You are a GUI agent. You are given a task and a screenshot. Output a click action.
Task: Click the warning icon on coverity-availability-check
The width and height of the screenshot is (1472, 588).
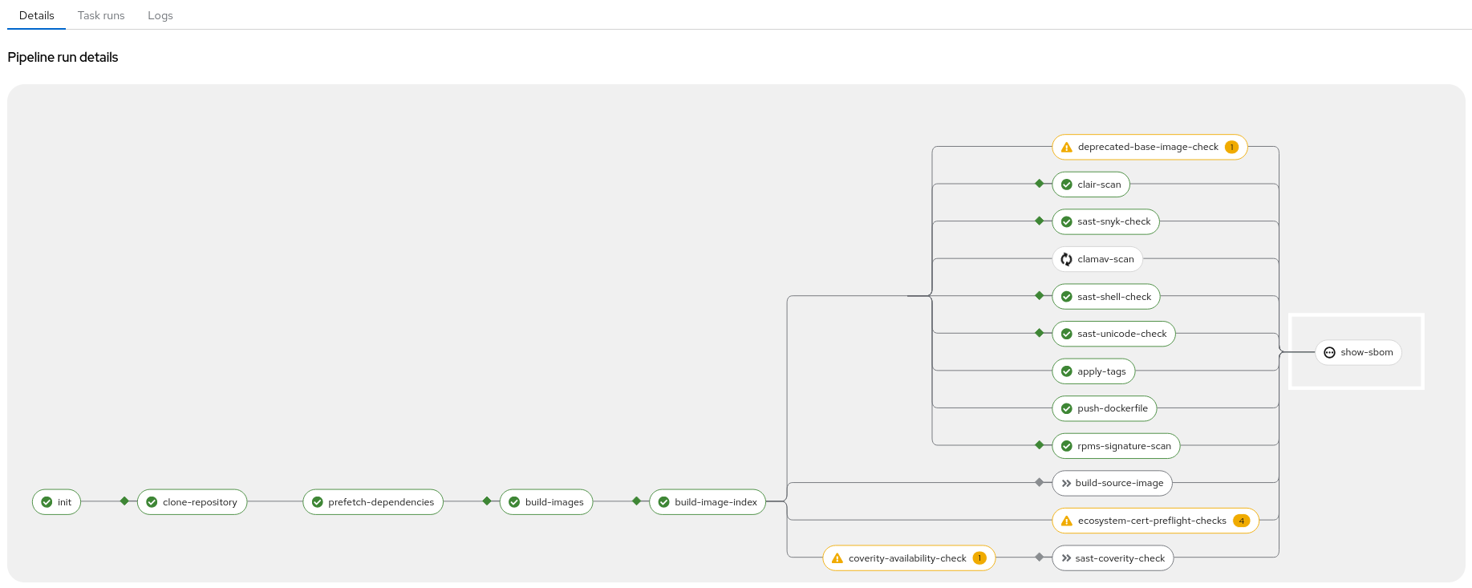coord(837,558)
